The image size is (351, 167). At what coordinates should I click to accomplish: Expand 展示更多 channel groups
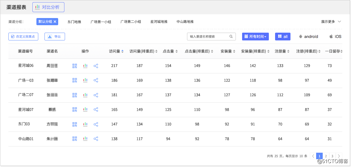[331, 22]
